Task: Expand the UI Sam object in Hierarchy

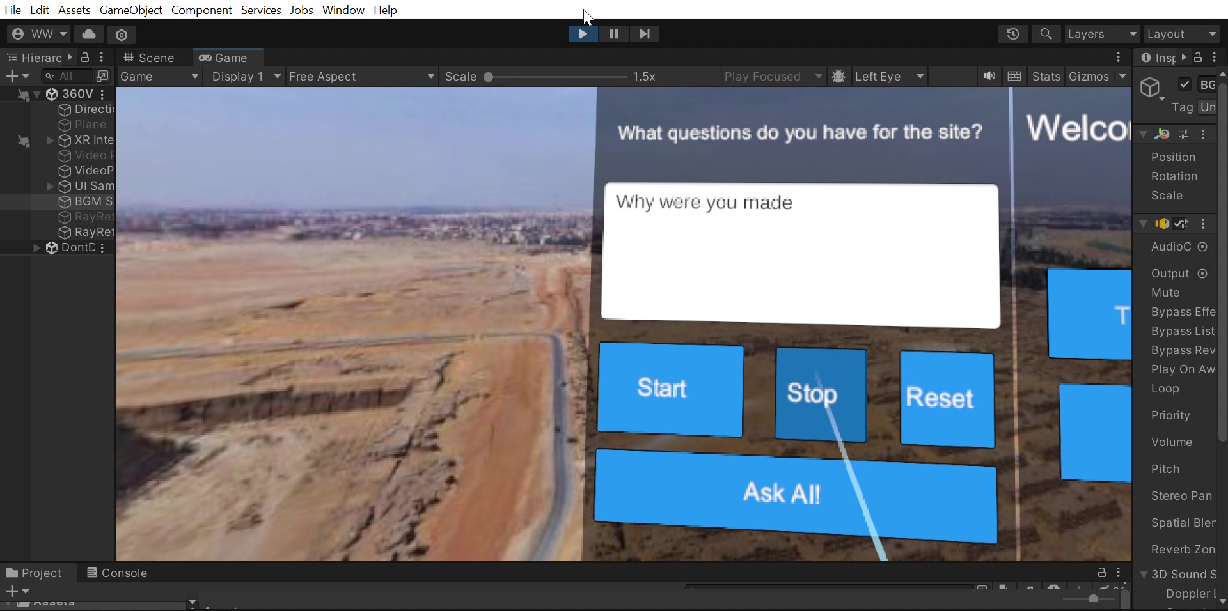Action: point(51,186)
